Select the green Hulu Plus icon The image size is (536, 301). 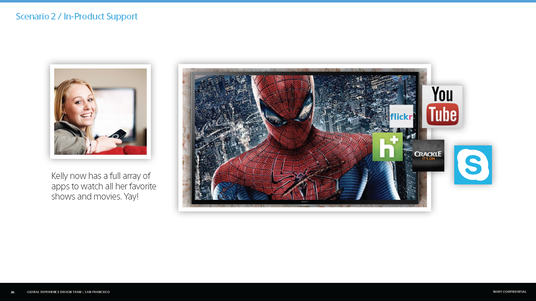[x=388, y=147]
